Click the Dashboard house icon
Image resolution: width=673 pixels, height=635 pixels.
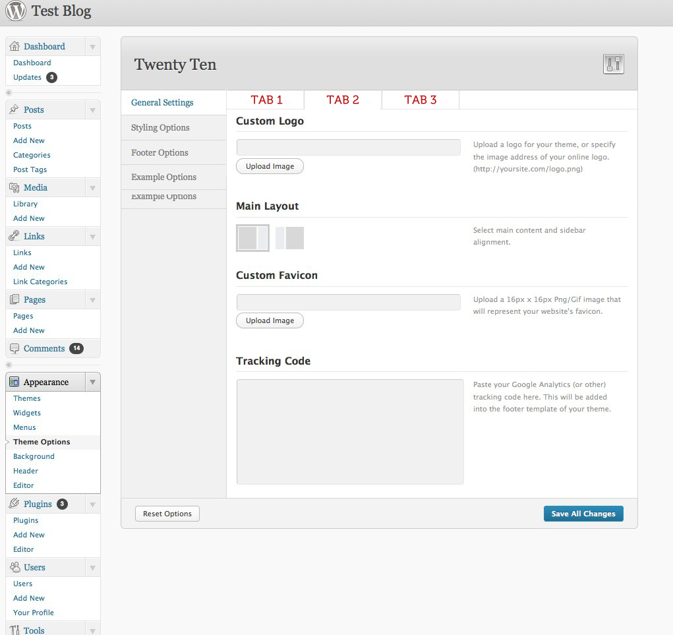pos(15,46)
